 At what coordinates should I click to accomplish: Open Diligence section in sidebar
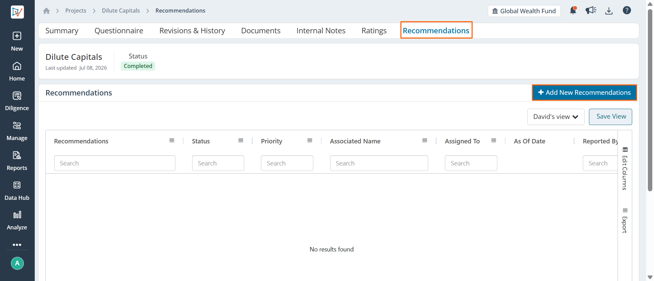(x=17, y=101)
